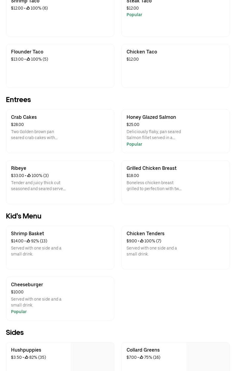Click the thumbs-up icon on Chicken Tenders
Screen dimensions: 240x371
[142, 241]
